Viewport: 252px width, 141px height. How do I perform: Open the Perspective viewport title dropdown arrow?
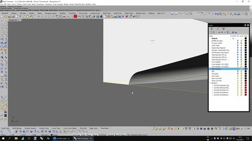[x=20, y=20]
